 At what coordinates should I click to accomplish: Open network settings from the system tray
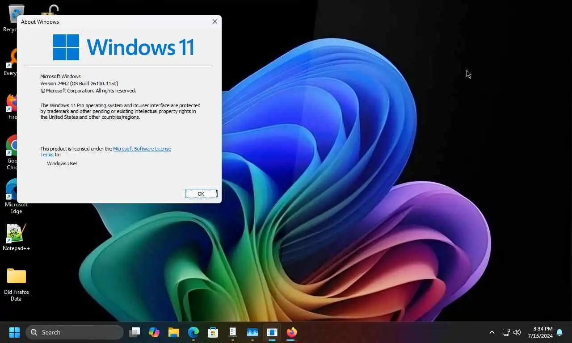pos(506,332)
